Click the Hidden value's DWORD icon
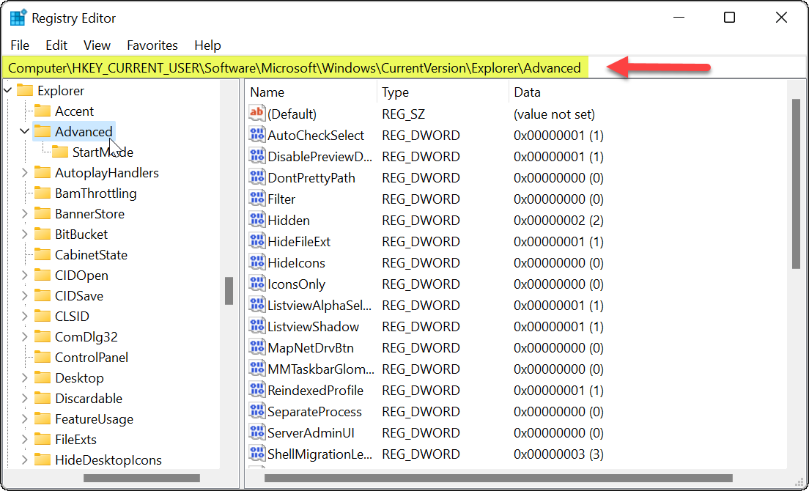The image size is (809, 491). click(x=256, y=221)
